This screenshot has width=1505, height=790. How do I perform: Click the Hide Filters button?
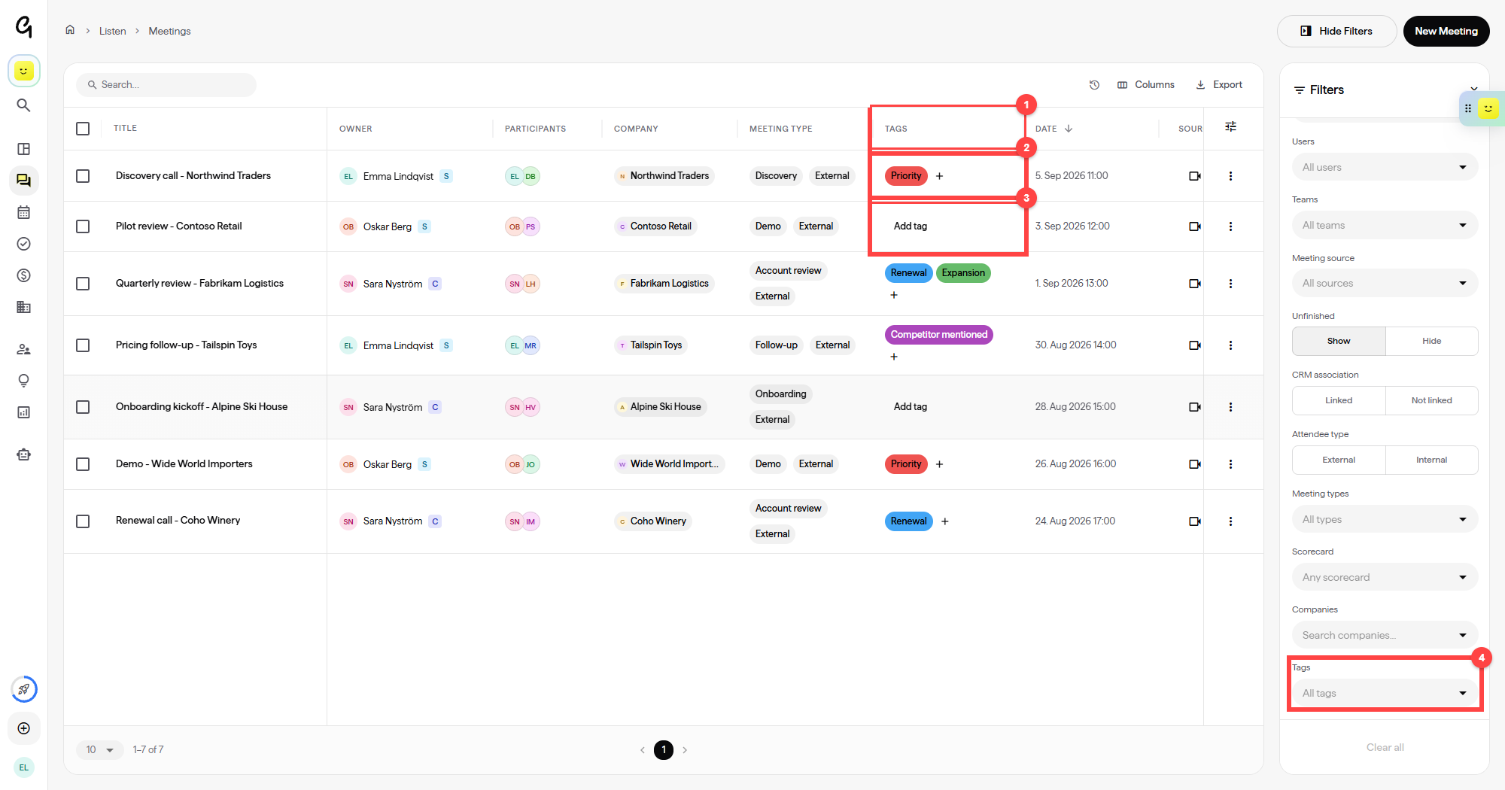tap(1336, 31)
